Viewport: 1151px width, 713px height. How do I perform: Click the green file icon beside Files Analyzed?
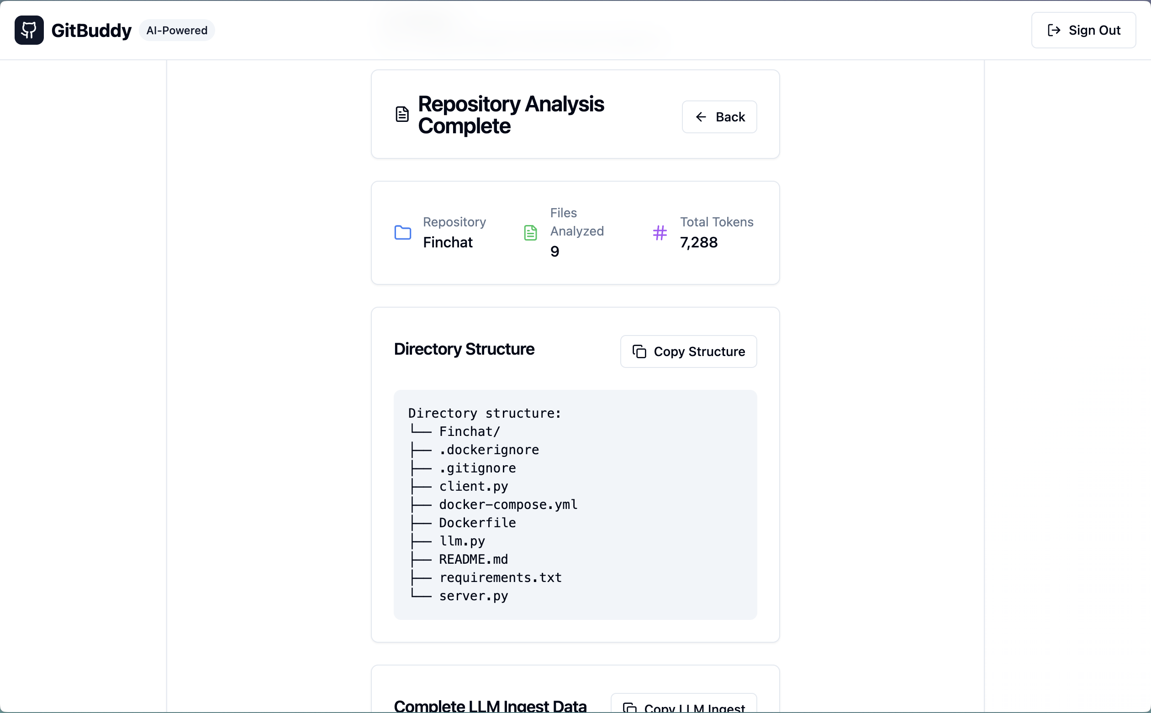[530, 232]
